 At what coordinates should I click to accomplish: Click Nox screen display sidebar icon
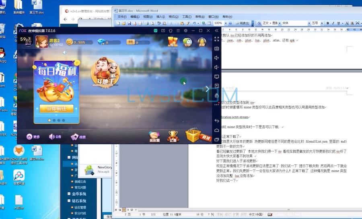tap(216, 76)
